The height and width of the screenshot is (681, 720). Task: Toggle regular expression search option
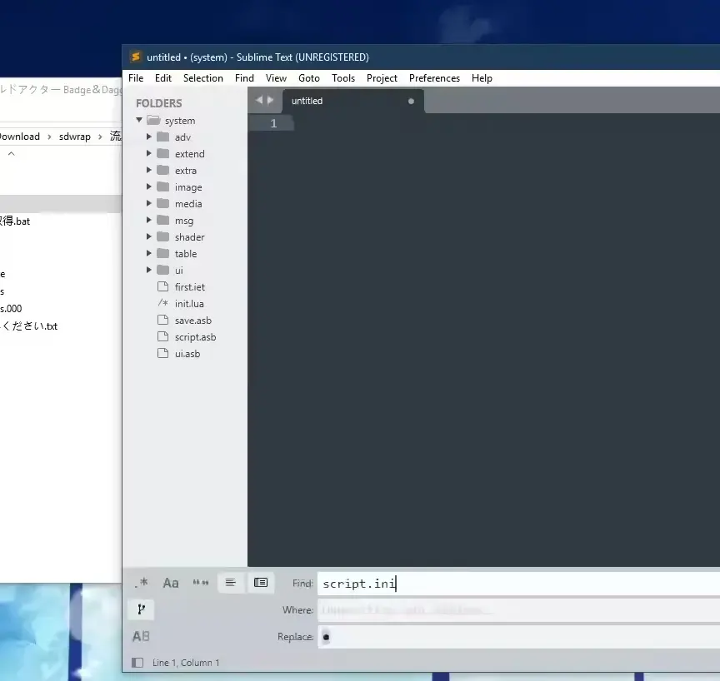(x=141, y=583)
